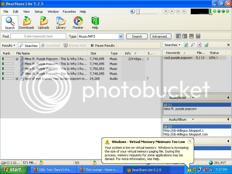Screen dimensions: 232x174
Task: Toggle the Searches pane button
Action: (x=29, y=46)
